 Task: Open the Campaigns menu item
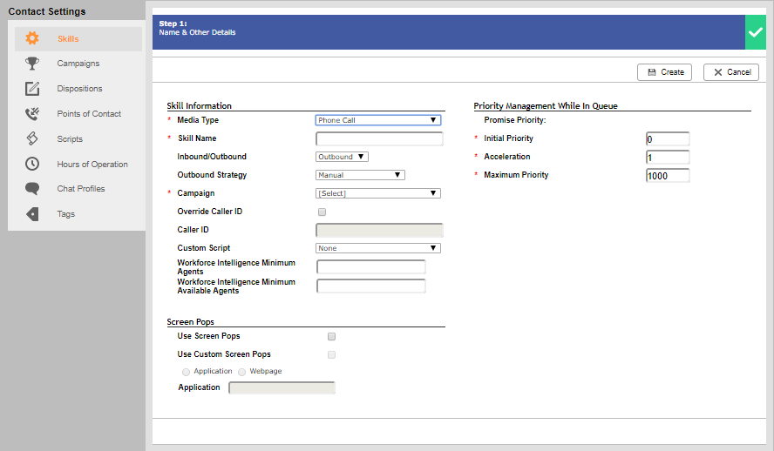[x=78, y=64]
